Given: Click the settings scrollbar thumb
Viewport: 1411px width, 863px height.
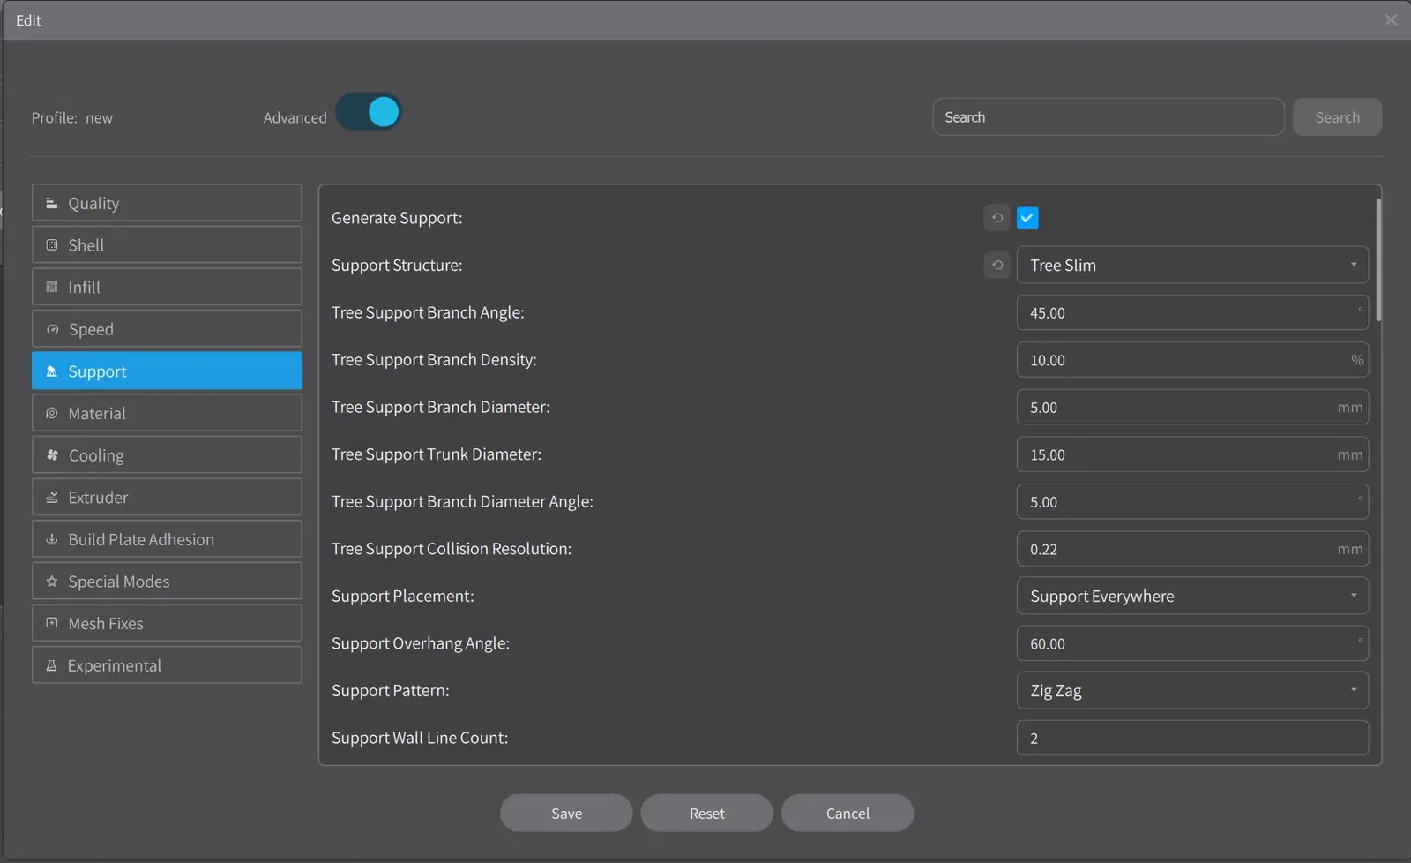Looking at the screenshot, I should click(1378, 260).
